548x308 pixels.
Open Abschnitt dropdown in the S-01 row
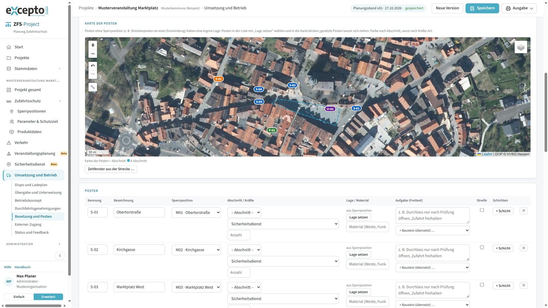pyautogui.click(x=244, y=213)
